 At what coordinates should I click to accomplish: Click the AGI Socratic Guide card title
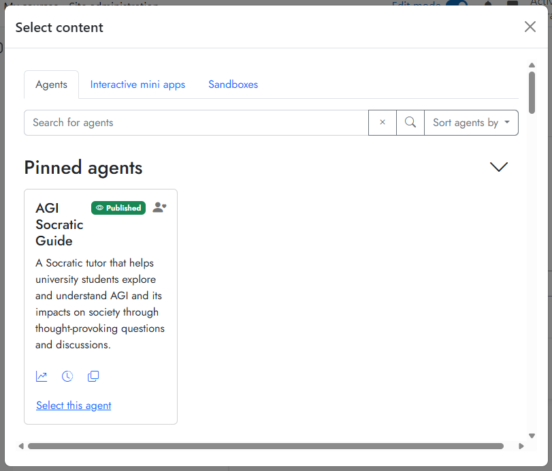pyautogui.click(x=59, y=224)
